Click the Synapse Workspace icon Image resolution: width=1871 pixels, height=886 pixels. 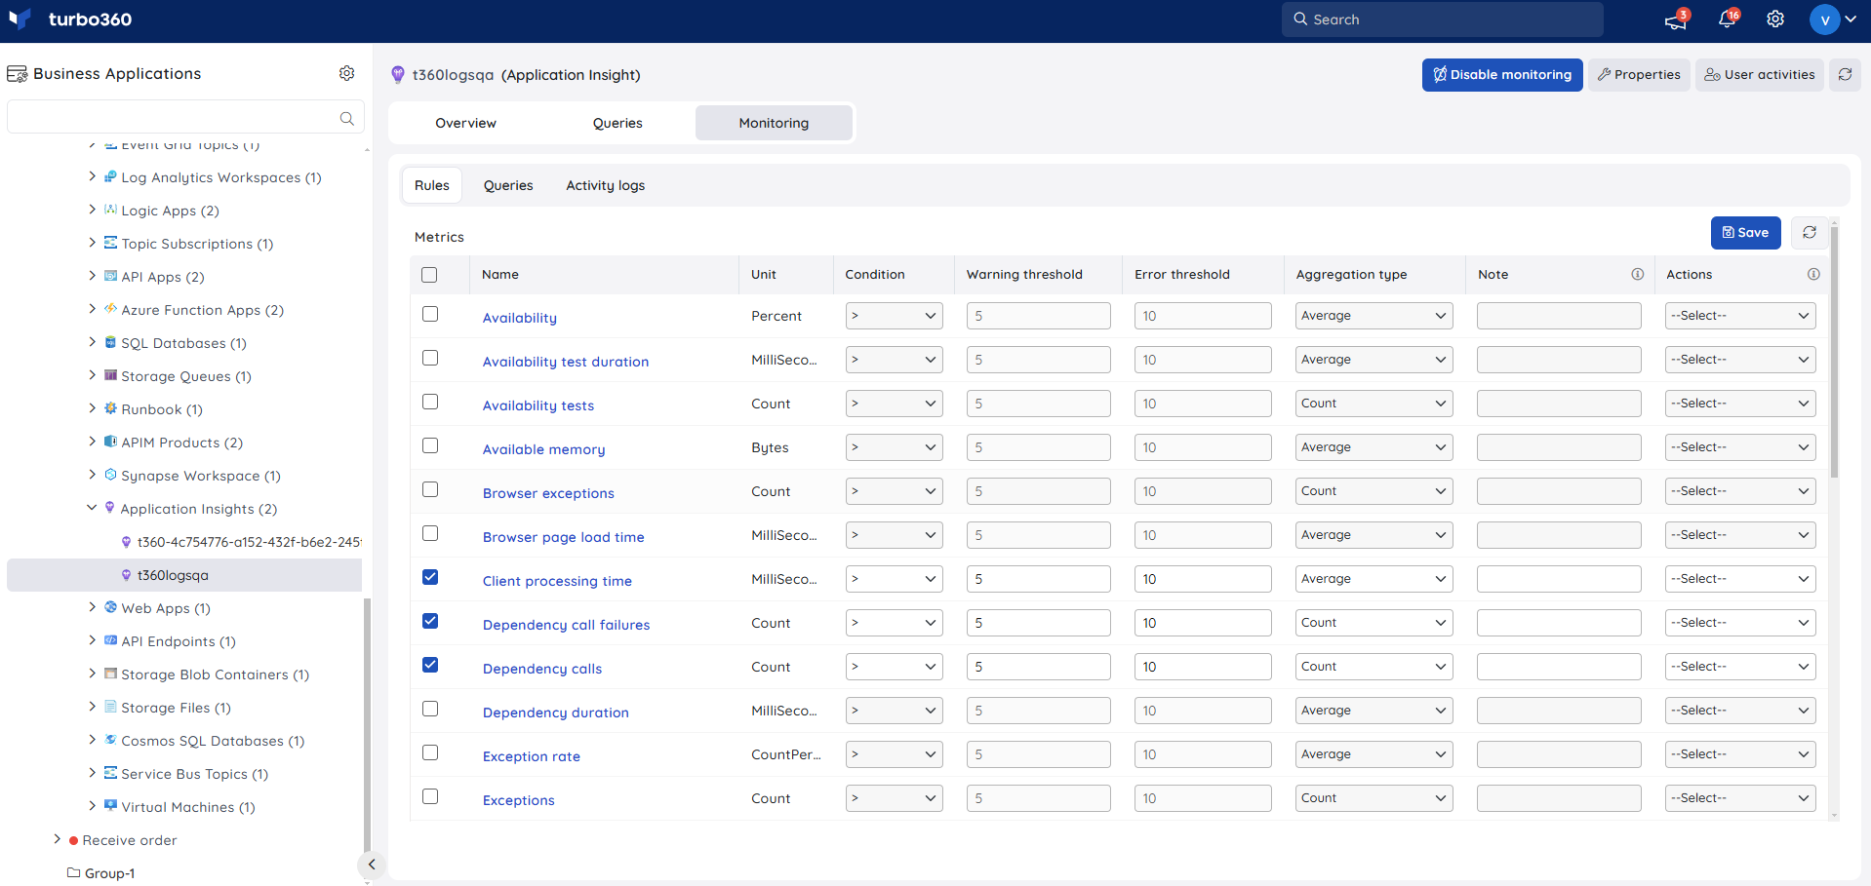110,475
